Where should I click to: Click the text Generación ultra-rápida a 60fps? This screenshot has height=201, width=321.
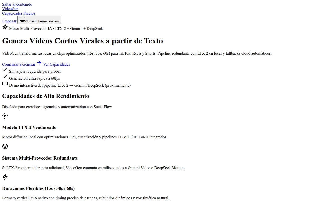[34, 78]
